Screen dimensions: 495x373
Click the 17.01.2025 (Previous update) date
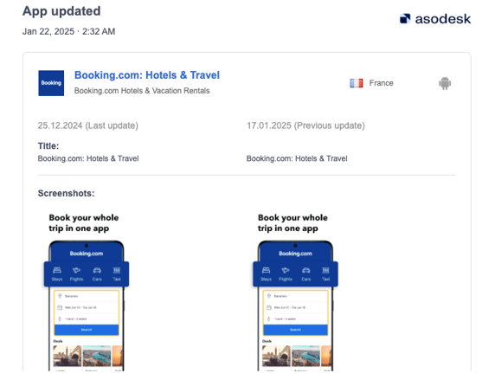[305, 125]
